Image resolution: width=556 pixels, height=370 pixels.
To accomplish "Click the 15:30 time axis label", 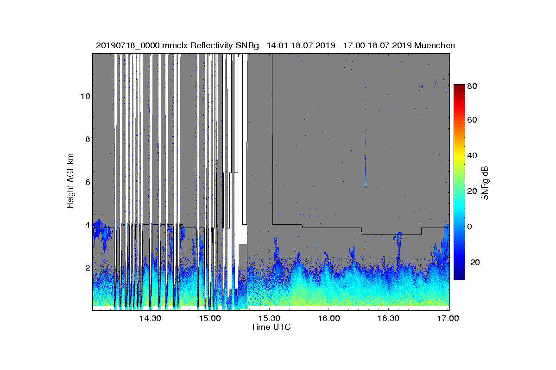I will [x=270, y=319].
